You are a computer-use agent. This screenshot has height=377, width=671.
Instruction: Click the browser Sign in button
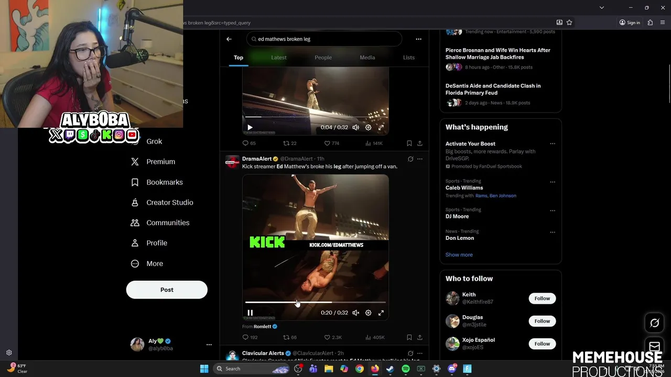pos(630,23)
